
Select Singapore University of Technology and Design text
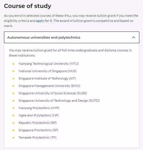[59, 101]
